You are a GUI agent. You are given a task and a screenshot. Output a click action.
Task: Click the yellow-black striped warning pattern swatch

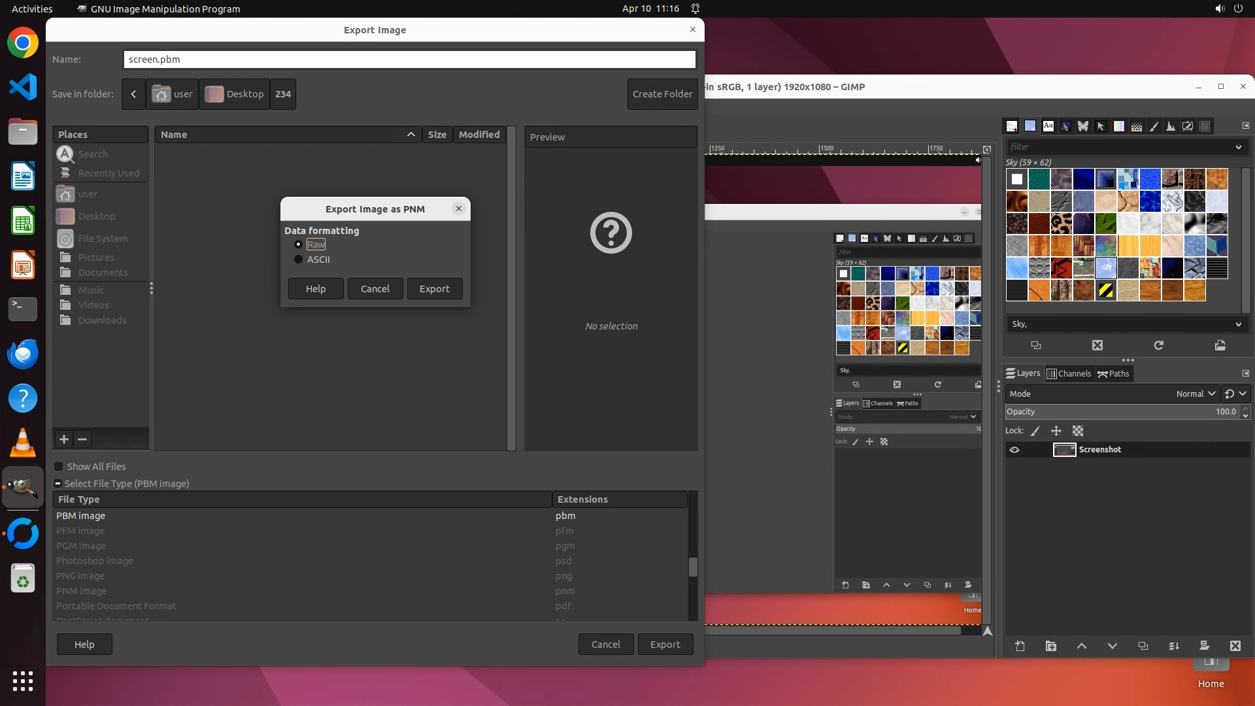pos(1106,291)
